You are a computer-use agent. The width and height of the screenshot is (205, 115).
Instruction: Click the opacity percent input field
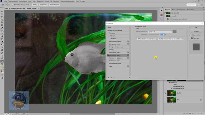pos(162,35)
